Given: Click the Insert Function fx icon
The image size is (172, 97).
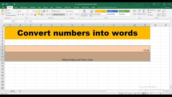Looking at the screenshot, I should [x=25, y=21].
